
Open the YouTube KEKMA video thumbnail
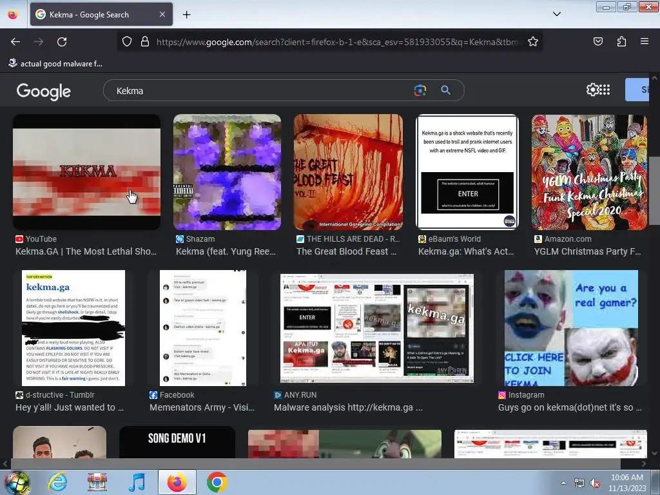[87, 172]
